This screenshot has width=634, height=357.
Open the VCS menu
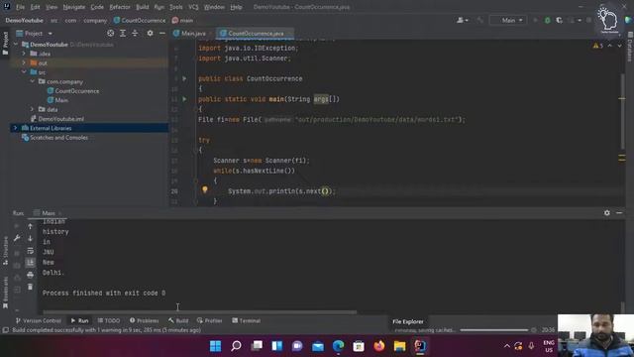[193, 7]
